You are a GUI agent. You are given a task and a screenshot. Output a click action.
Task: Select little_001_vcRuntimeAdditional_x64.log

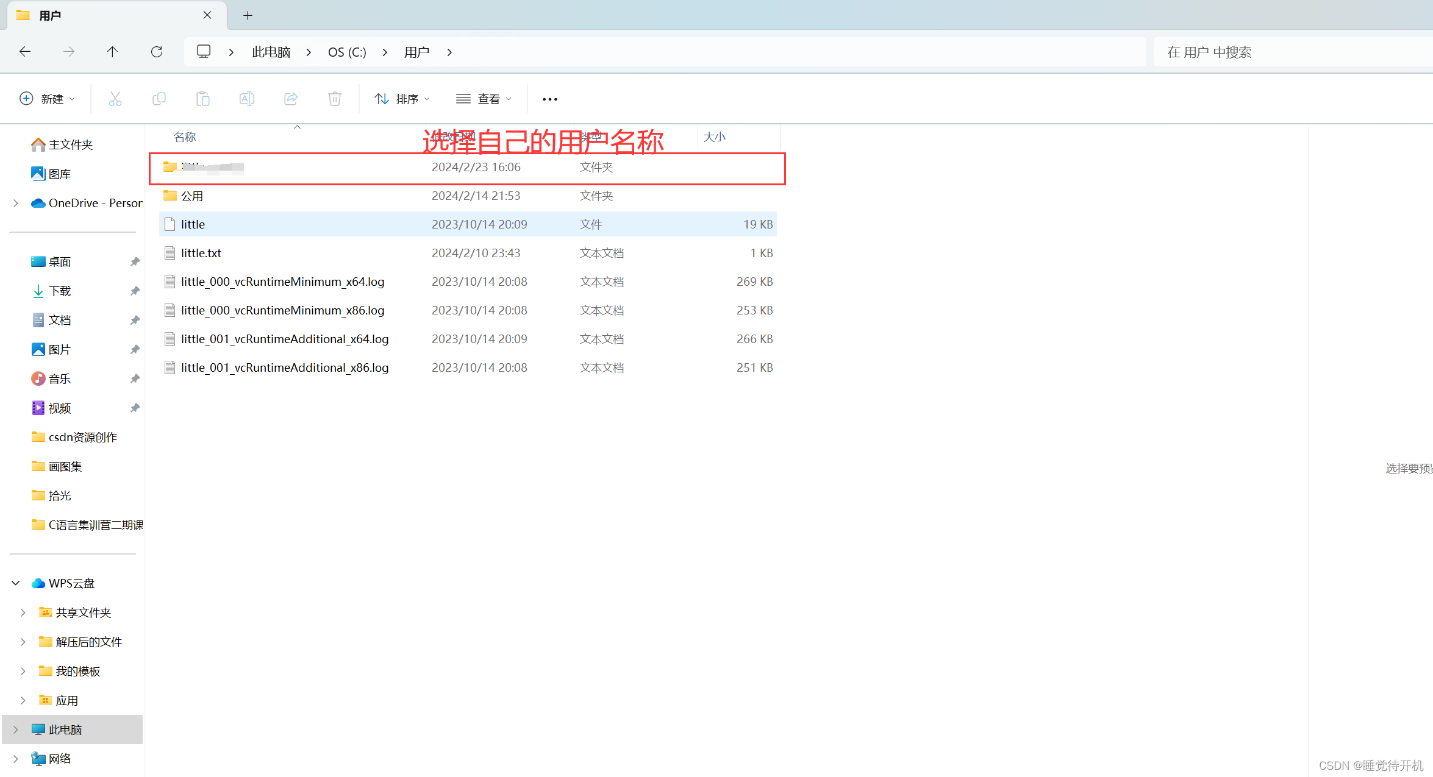click(468, 339)
